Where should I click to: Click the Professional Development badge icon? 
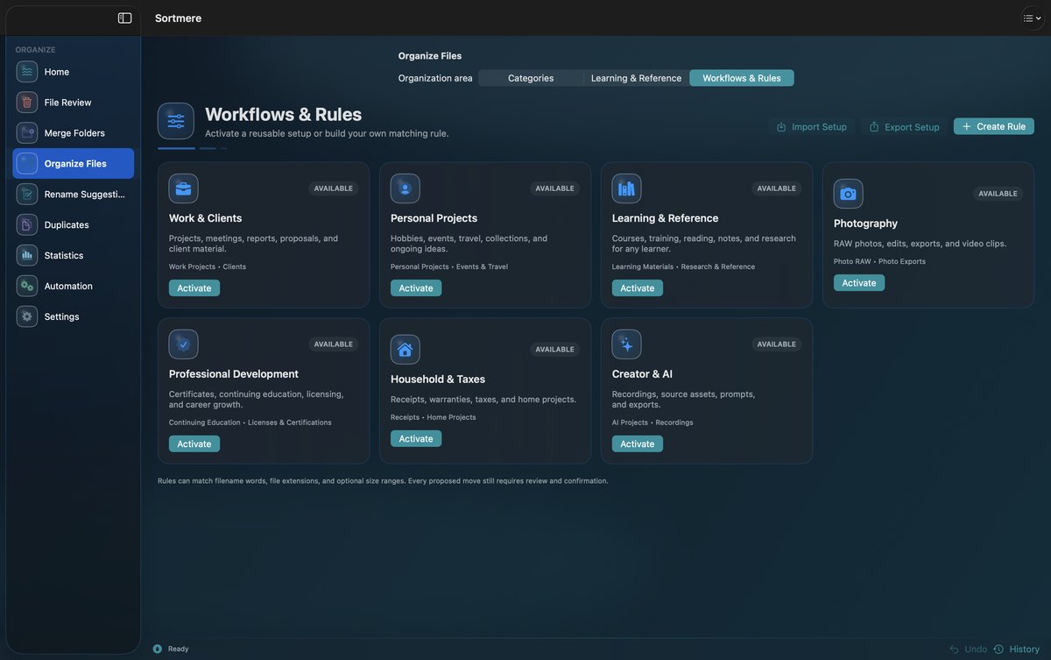coord(184,344)
